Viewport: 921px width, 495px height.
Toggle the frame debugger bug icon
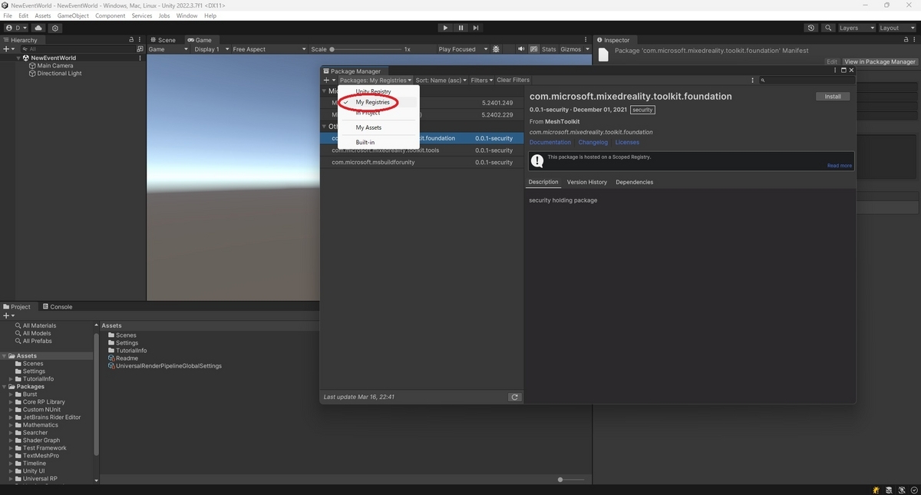[496, 49]
